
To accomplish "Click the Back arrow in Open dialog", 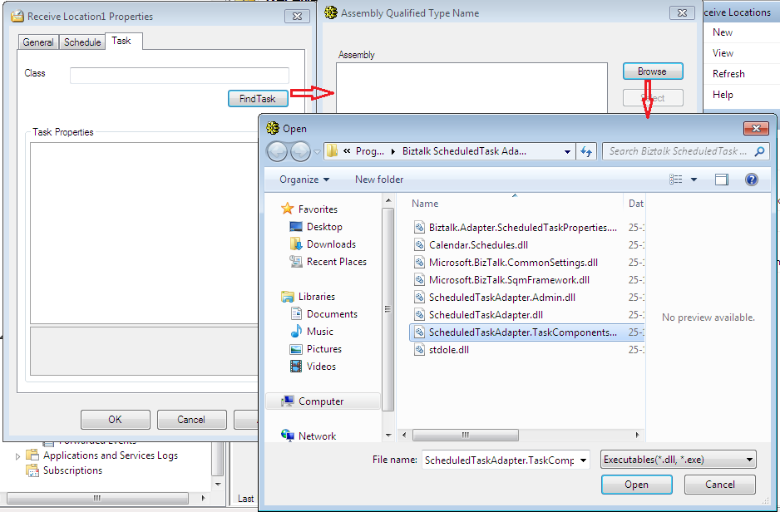I will point(277,151).
